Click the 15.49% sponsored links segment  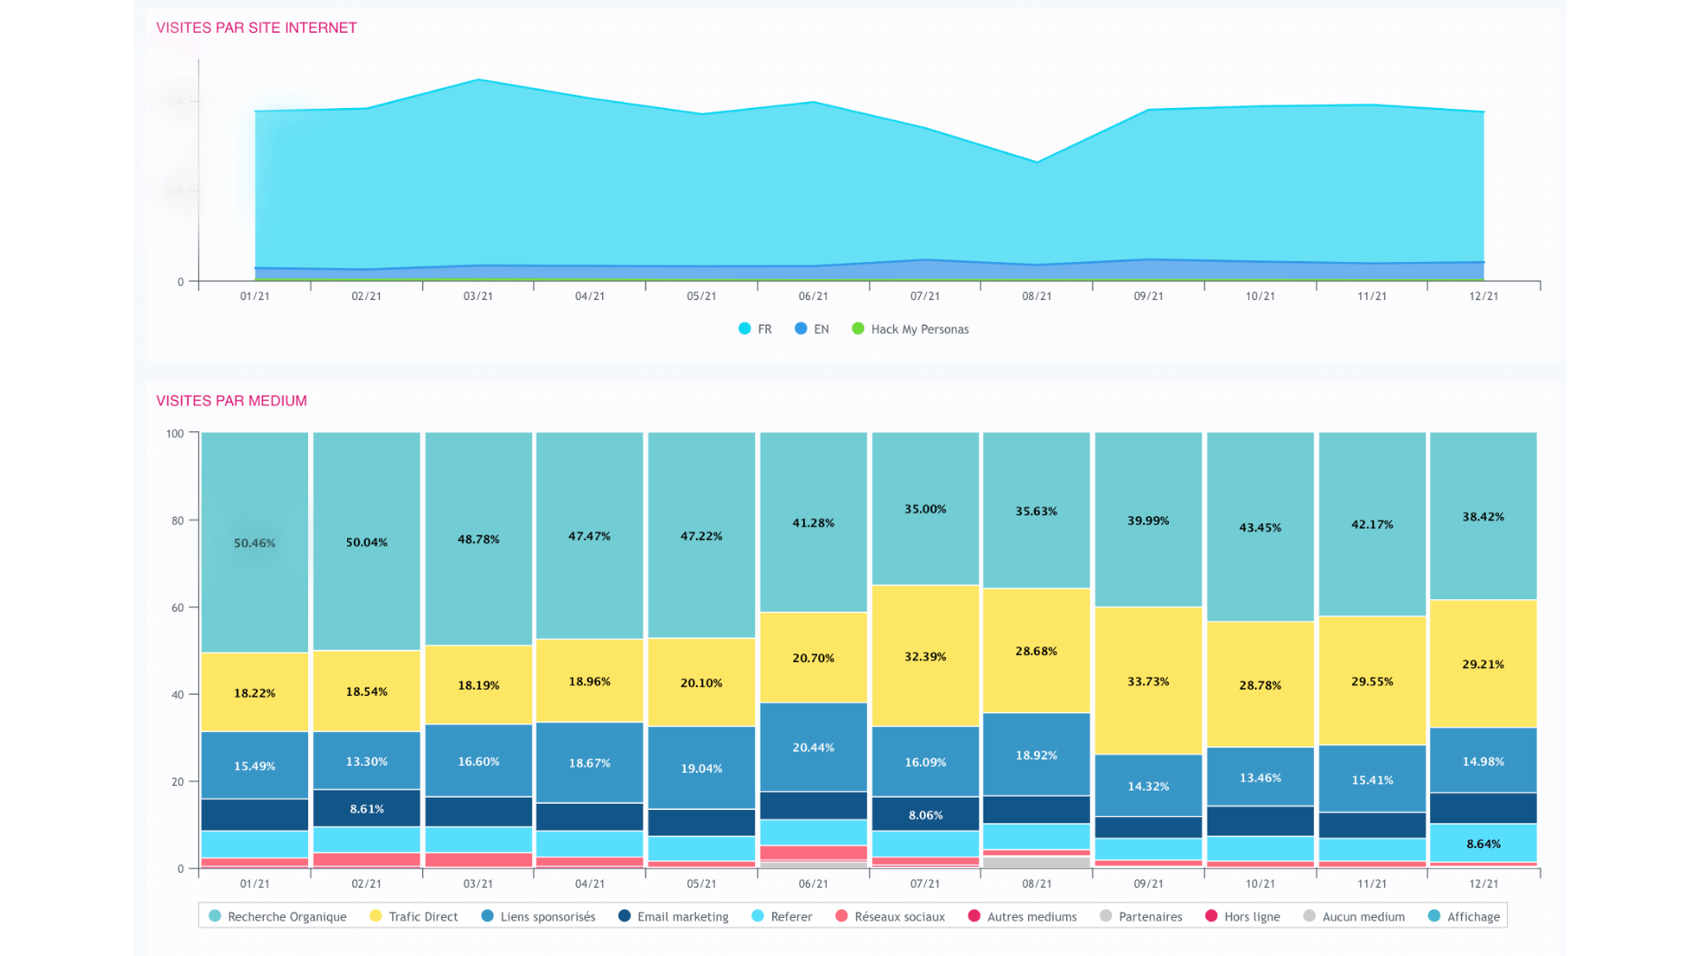(x=255, y=766)
